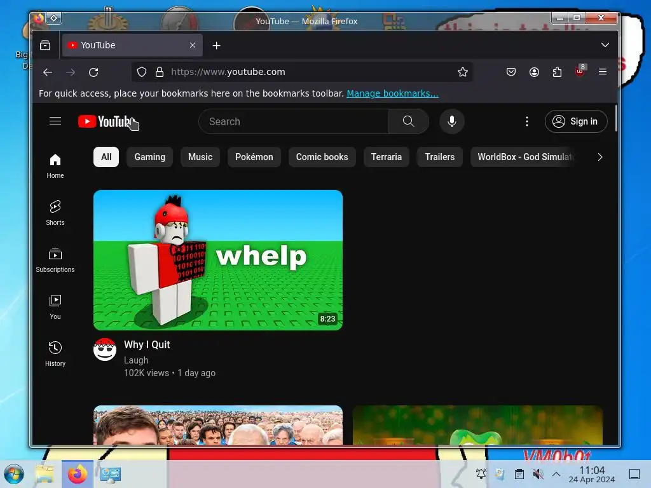Open the clipboard tray icon
Image resolution: width=651 pixels, height=488 pixels.
(x=519, y=474)
